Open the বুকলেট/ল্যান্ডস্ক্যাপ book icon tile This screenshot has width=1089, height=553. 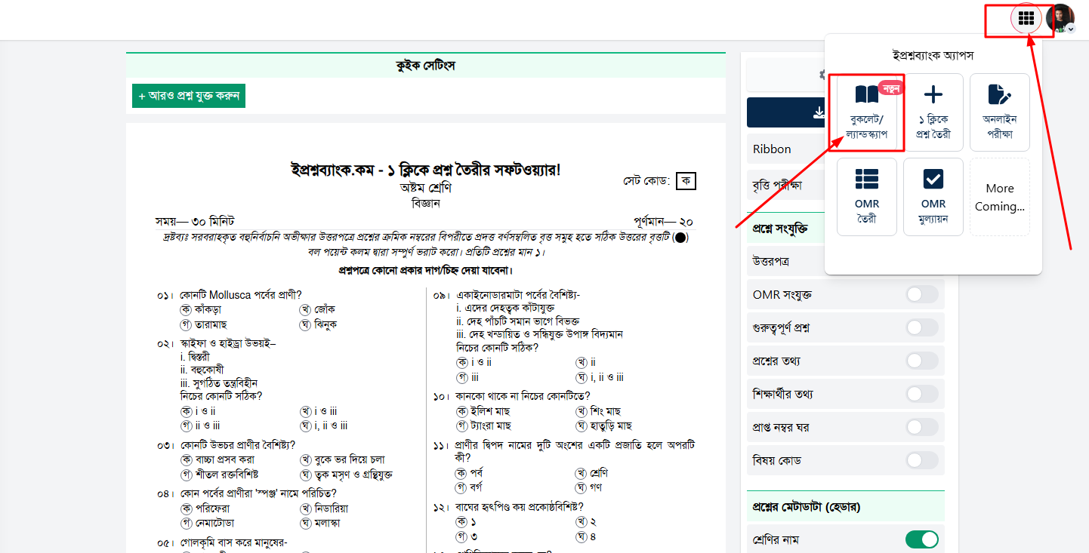point(866,112)
